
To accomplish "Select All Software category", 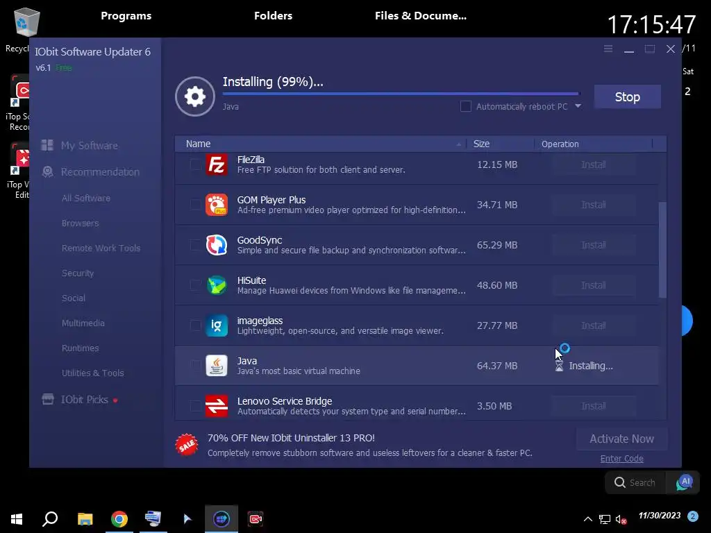I will tap(85, 198).
